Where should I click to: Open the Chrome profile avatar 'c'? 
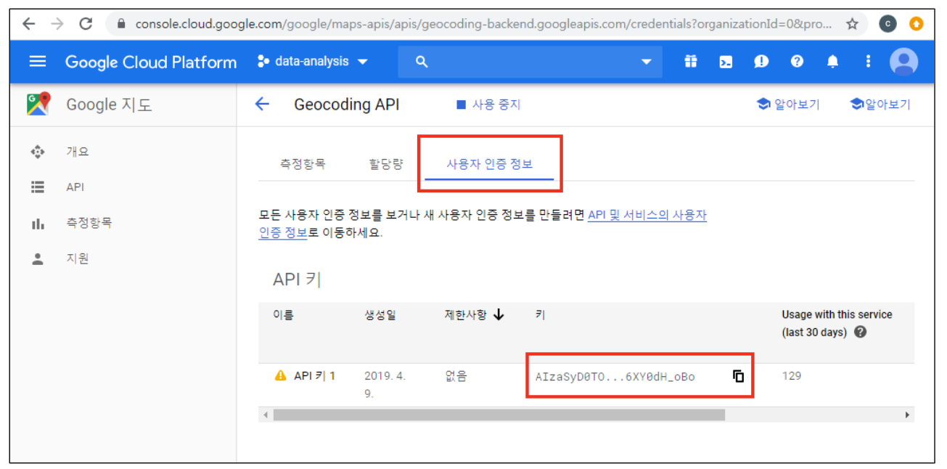click(x=887, y=24)
